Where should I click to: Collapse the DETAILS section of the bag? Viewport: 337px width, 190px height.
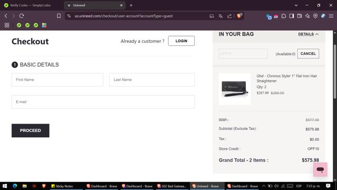(x=309, y=34)
